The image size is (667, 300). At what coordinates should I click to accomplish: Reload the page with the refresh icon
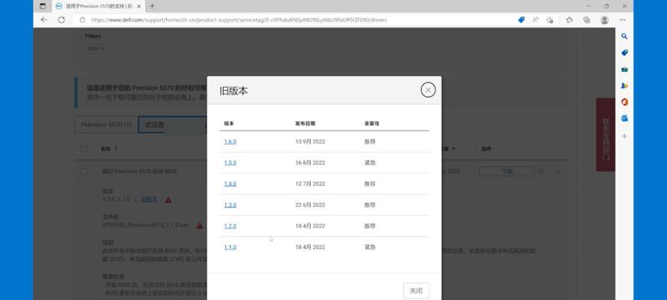[62, 20]
